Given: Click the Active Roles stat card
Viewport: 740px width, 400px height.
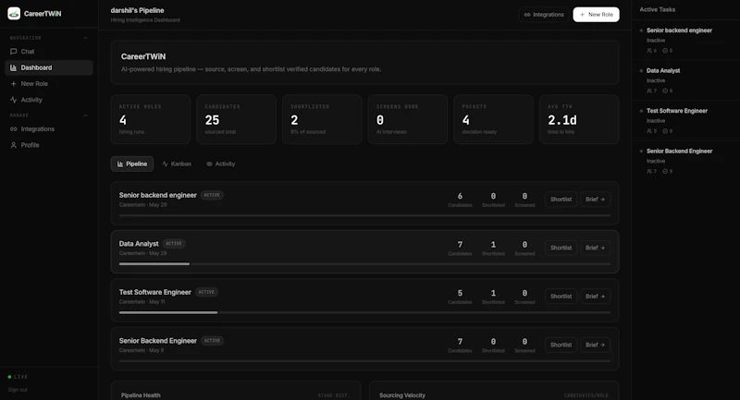Looking at the screenshot, I should pyautogui.click(x=151, y=119).
